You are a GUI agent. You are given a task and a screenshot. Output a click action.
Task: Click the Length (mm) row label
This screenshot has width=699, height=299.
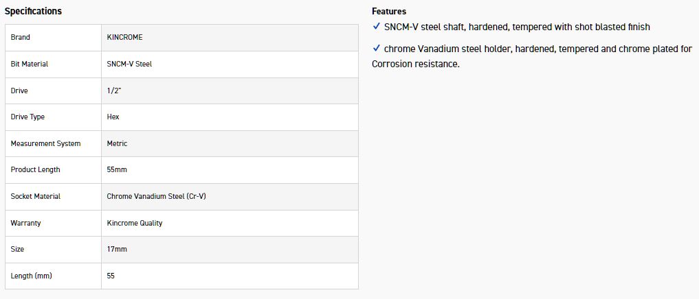pyautogui.click(x=32, y=276)
